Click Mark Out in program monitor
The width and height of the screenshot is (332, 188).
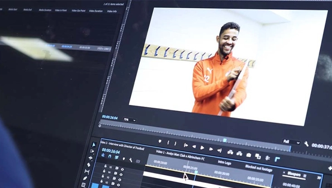tap(176, 143)
